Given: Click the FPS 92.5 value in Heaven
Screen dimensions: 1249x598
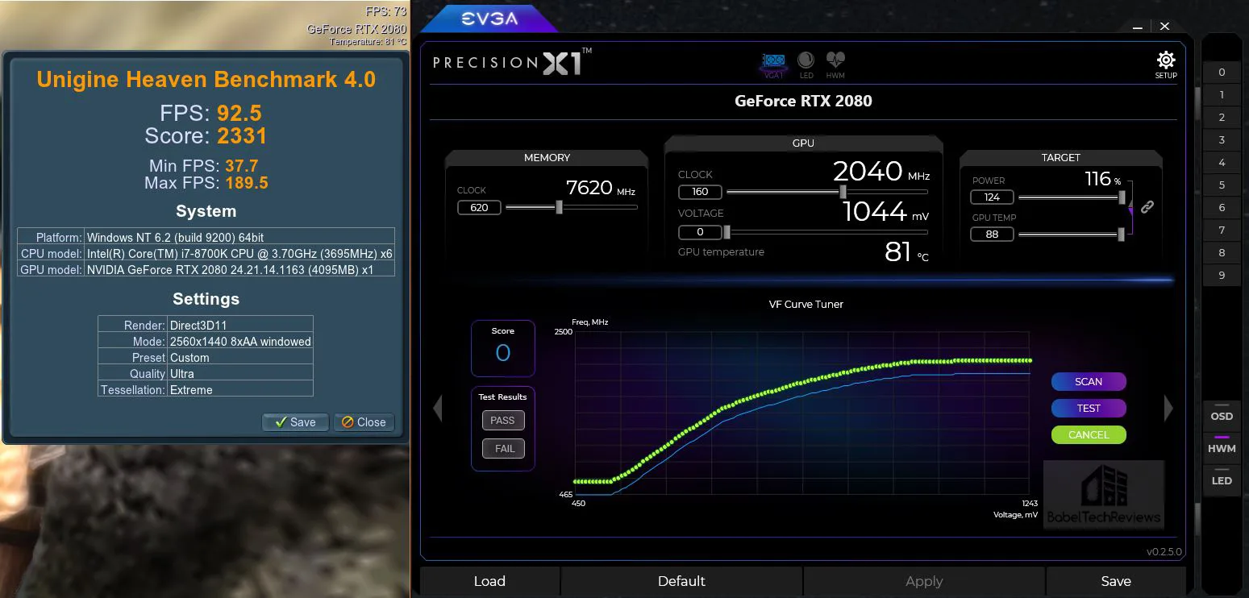Looking at the screenshot, I should (x=239, y=113).
